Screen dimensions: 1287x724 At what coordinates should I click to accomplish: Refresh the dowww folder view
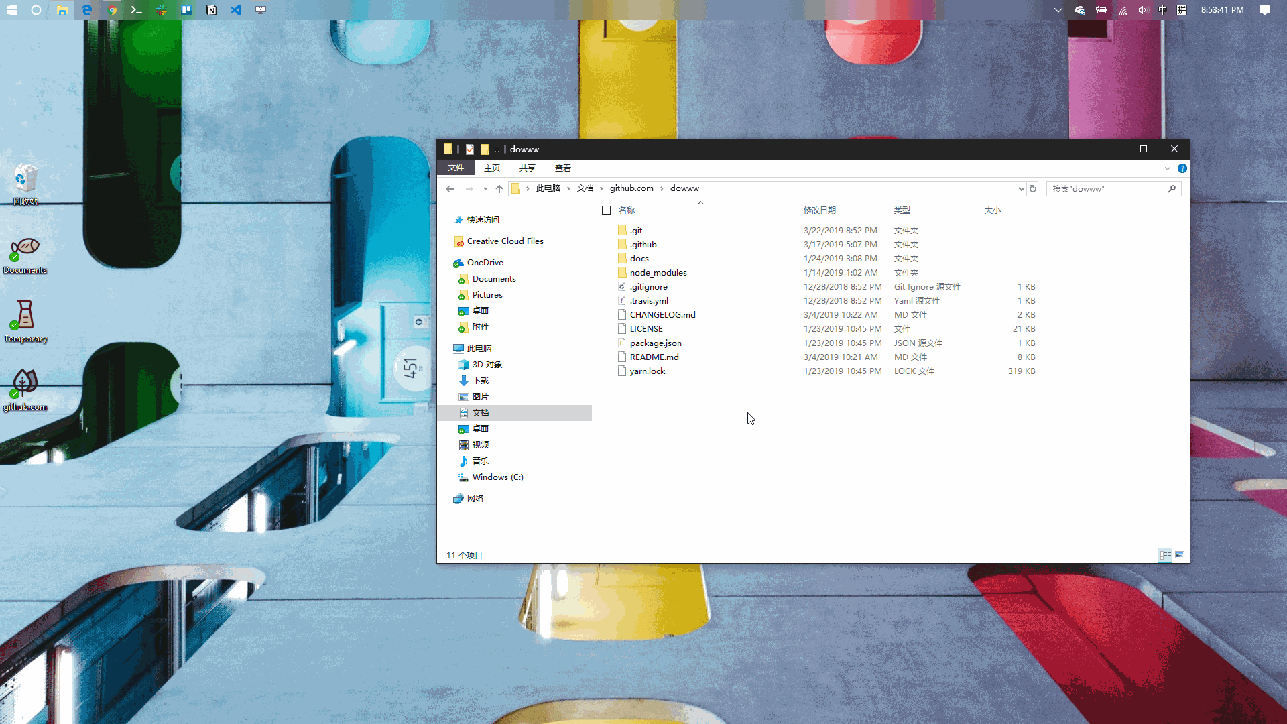(1033, 189)
